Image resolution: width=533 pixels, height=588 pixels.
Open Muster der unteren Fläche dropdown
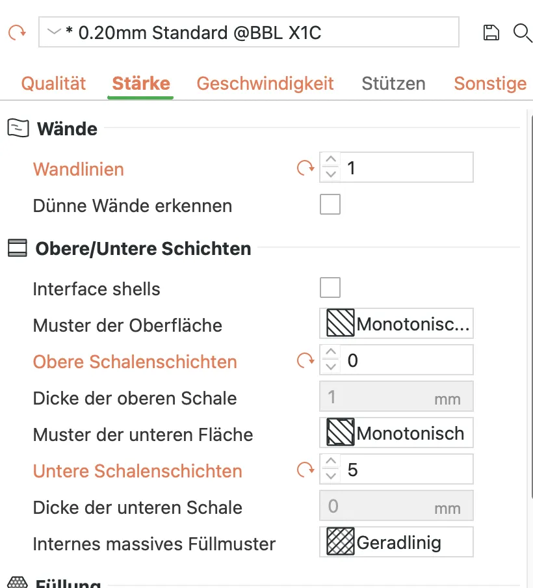396,433
